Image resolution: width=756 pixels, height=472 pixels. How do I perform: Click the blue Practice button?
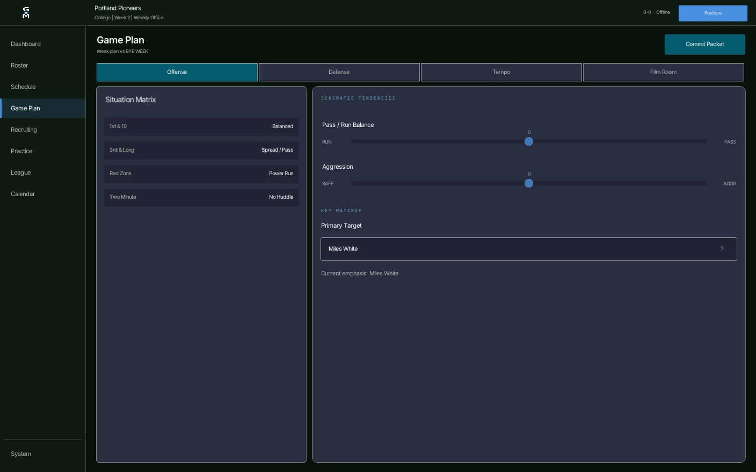[713, 13]
